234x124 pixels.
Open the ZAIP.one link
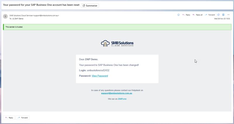pos(122,99)
